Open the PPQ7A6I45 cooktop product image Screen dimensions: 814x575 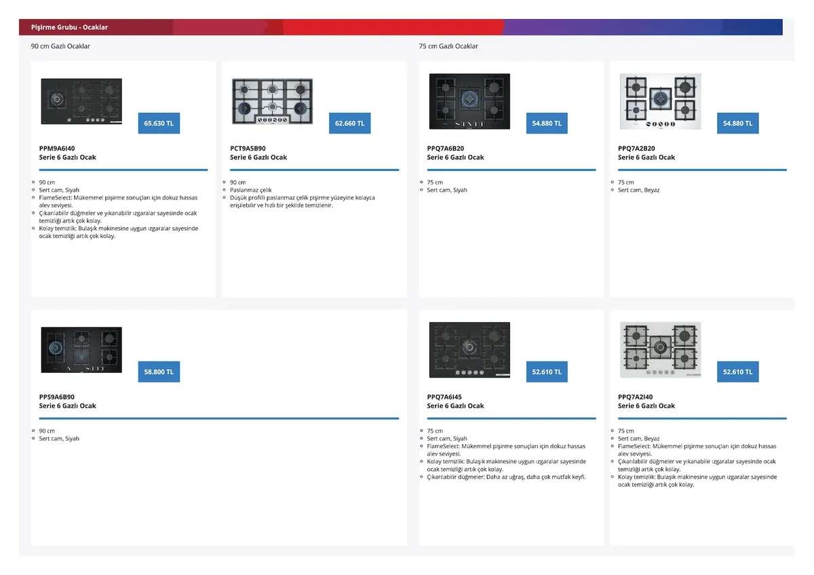[x=469, y=350]
